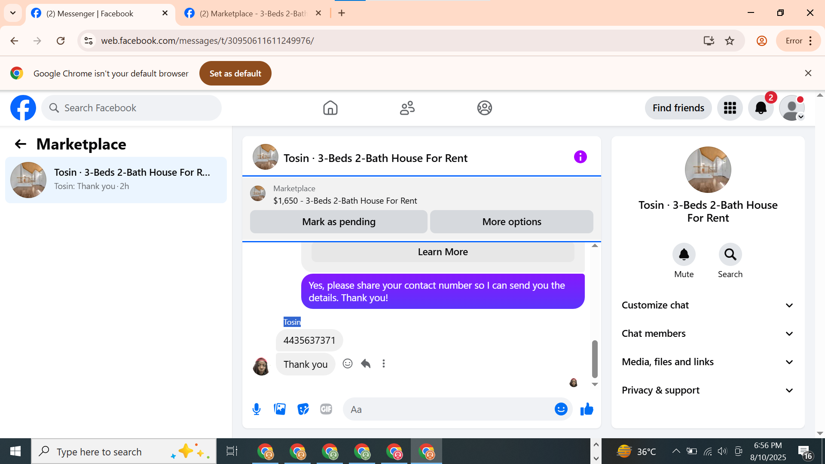Open emoji picker in message field

561,409
